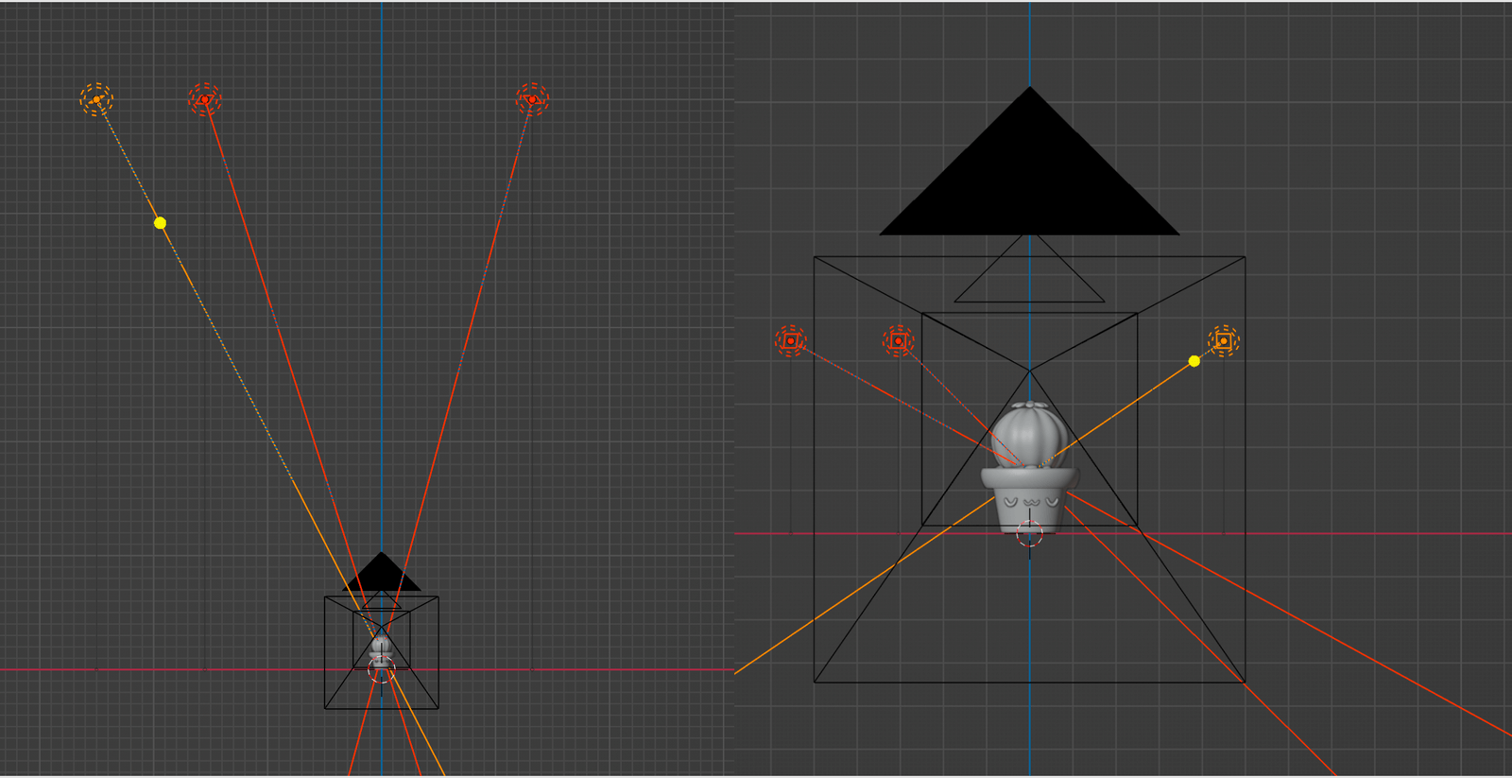Select the outermost red spot light in right viewport
Image resolution: width=1512 pixels, height=778 pixels.
[791, 340]
